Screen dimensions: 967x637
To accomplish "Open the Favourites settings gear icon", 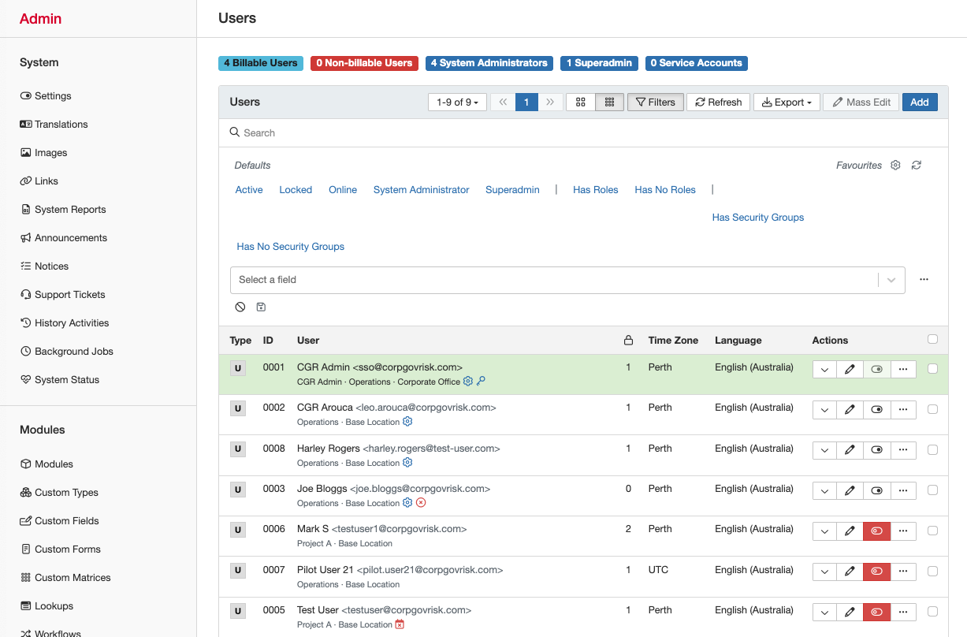I will pos(895,166).
